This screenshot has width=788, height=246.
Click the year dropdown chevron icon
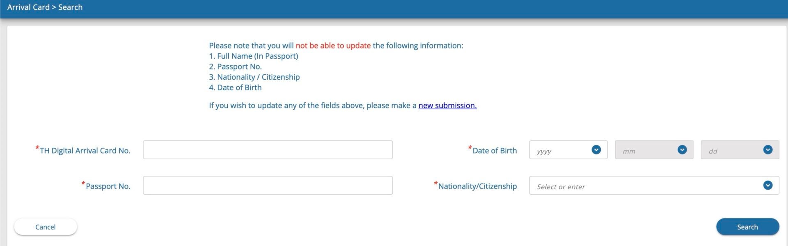click(x=596, y=150)
